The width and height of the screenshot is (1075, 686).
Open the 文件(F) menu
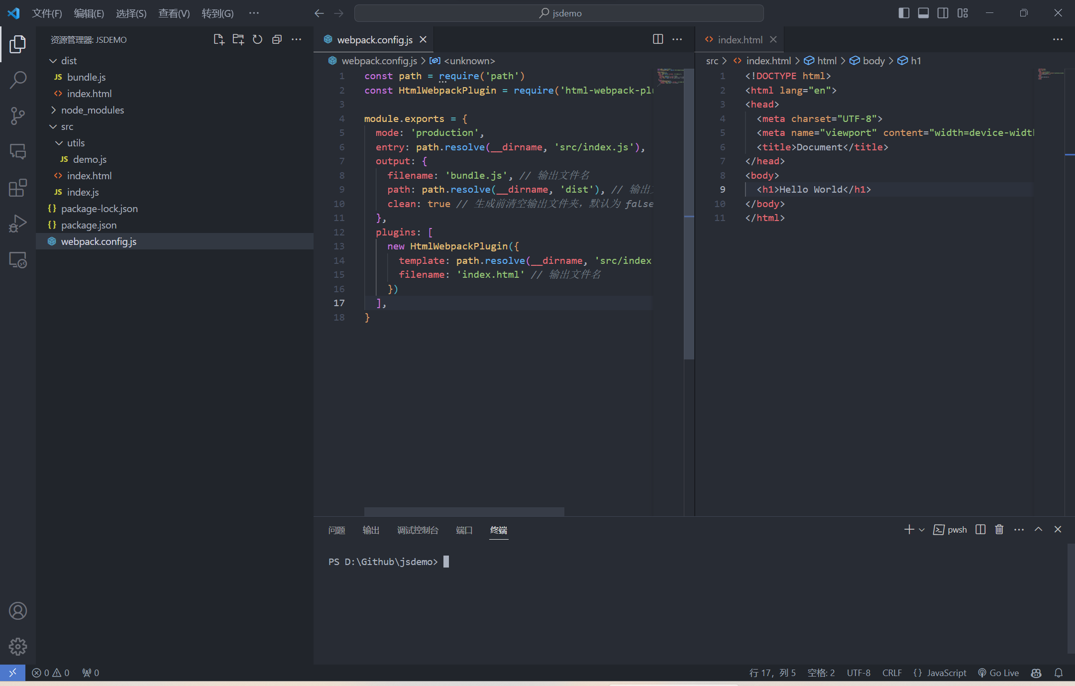click(x=47, y=13)
